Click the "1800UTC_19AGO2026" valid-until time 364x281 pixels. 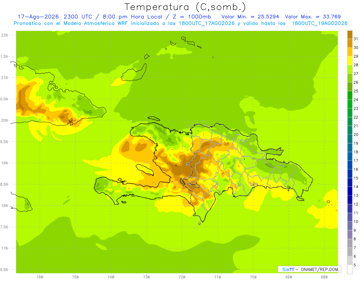click(319, 23)
